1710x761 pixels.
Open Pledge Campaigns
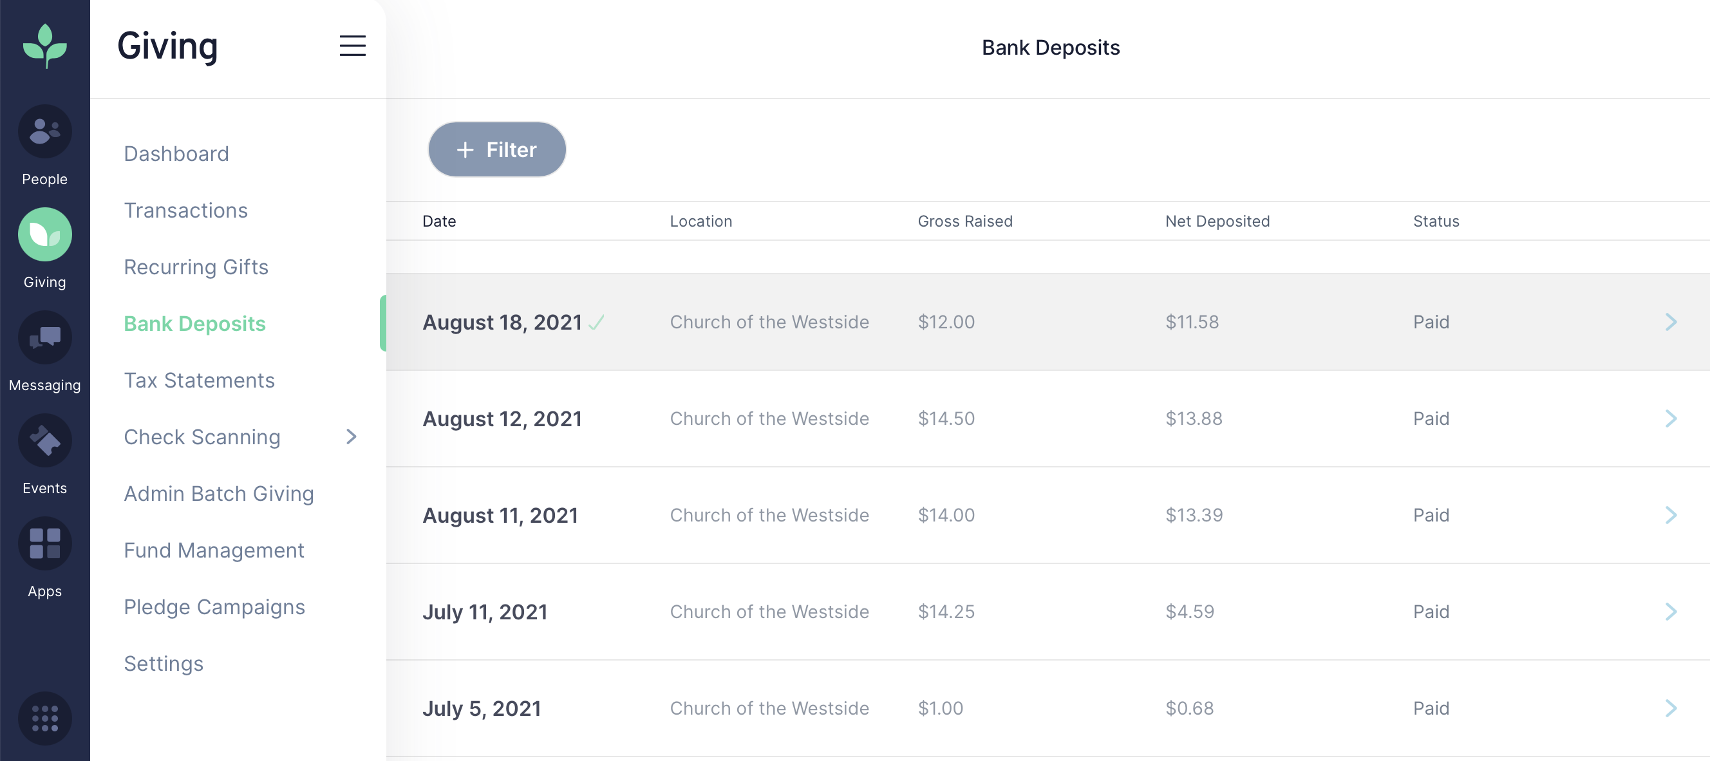pyautogui.click(x=214, y=606)
